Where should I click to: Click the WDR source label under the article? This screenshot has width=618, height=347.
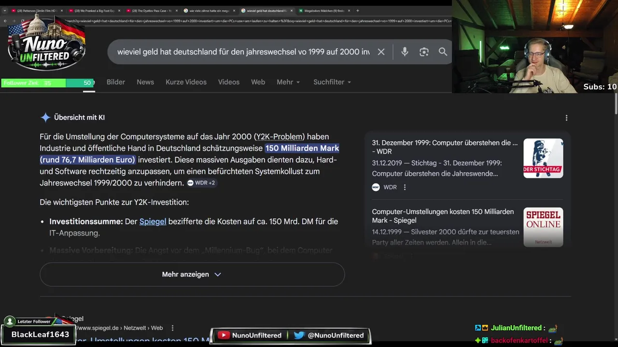pos(390,187)
